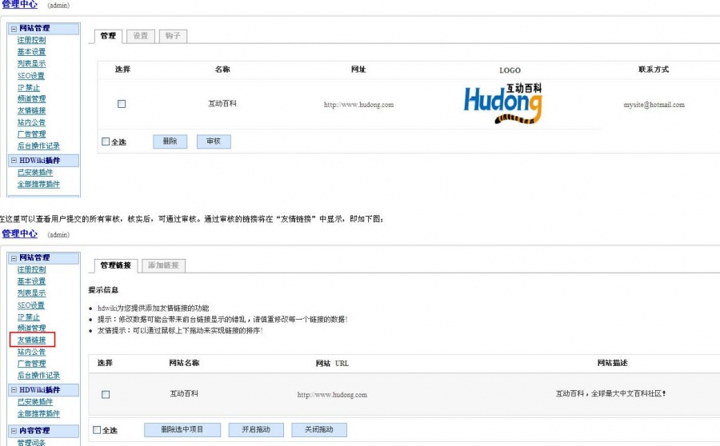Collapse the 内容管理 sidebar section
Image resolution: width=720 pixels, height=446 pixels.
(14, 431)
